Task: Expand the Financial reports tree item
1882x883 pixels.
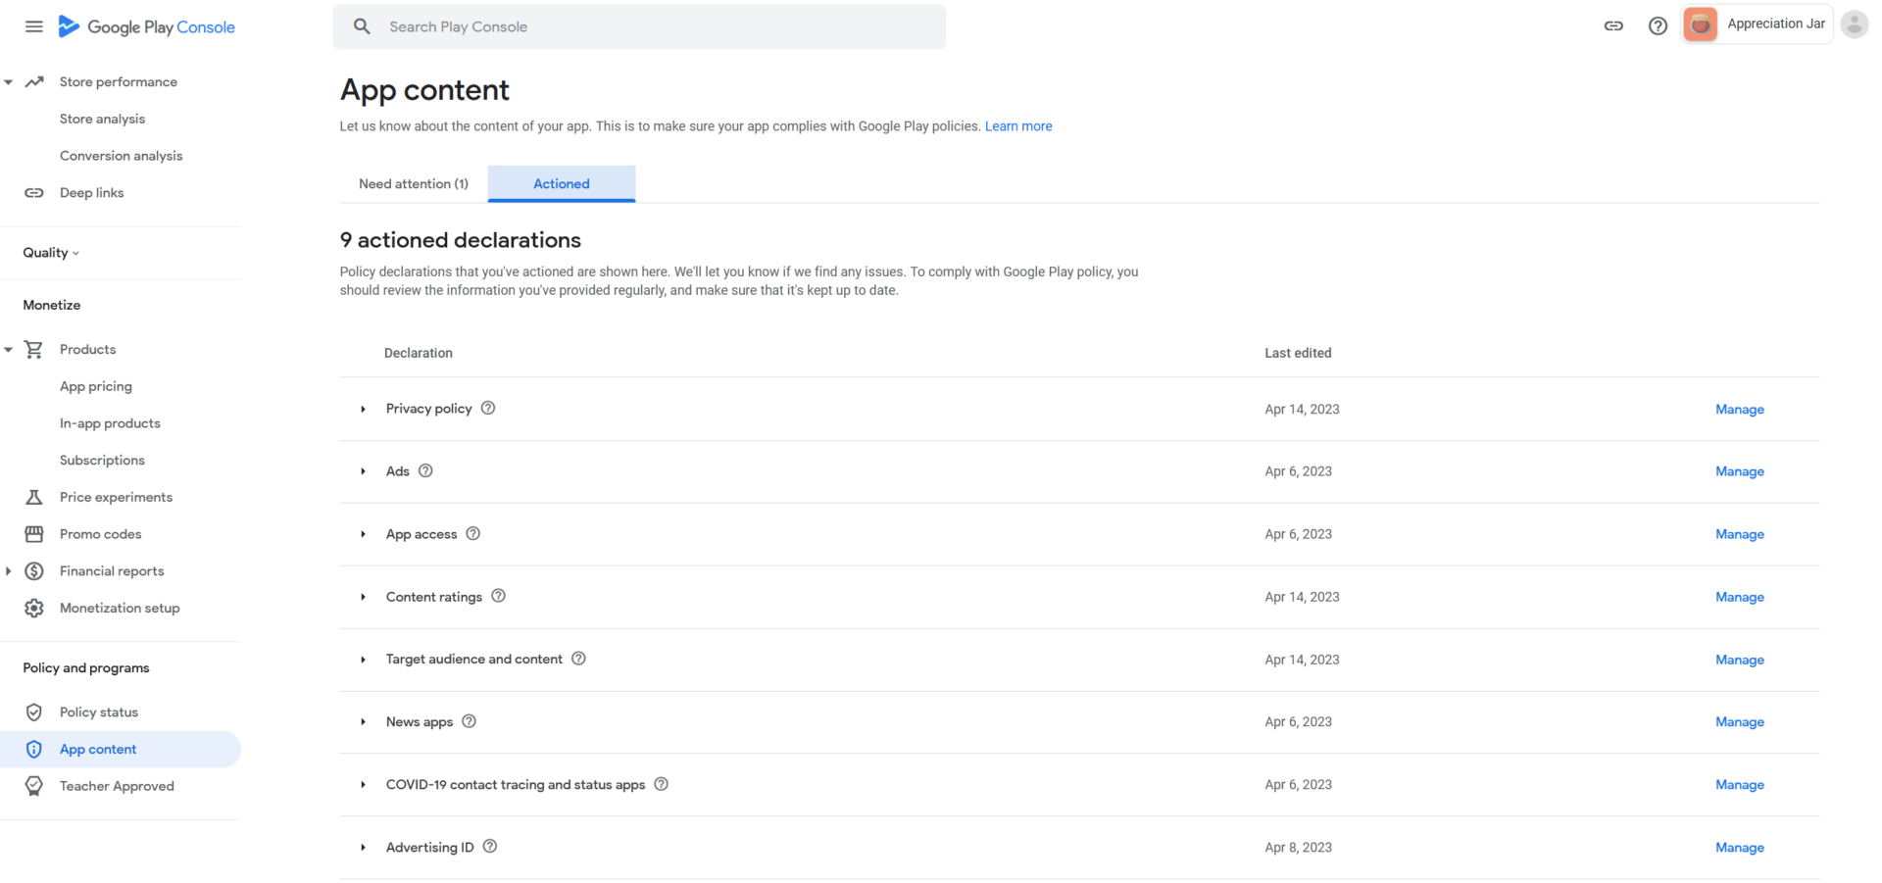Action: point(9,570)
